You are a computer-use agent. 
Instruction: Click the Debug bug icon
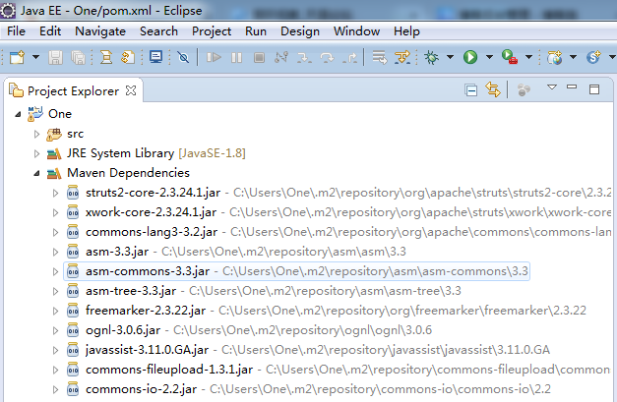pyautogui.click(x=431, y=57)
